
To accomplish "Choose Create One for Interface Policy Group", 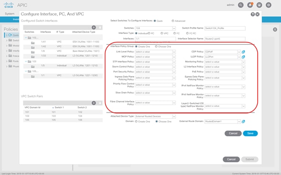I will (136, 46).
